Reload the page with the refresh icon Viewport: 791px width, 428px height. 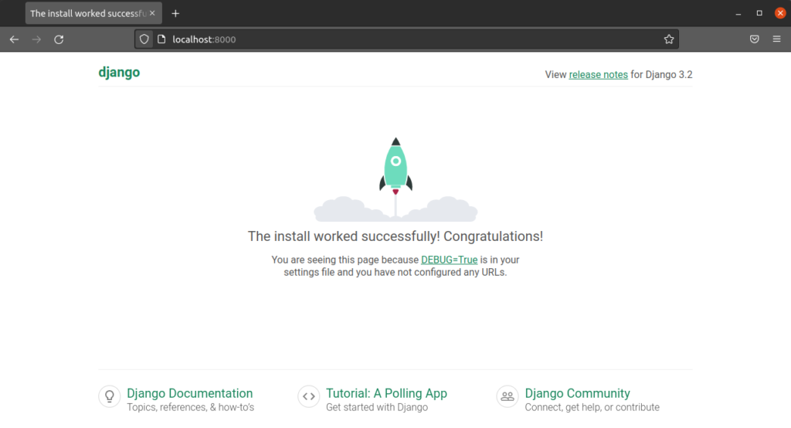click(x=59, y=39)
